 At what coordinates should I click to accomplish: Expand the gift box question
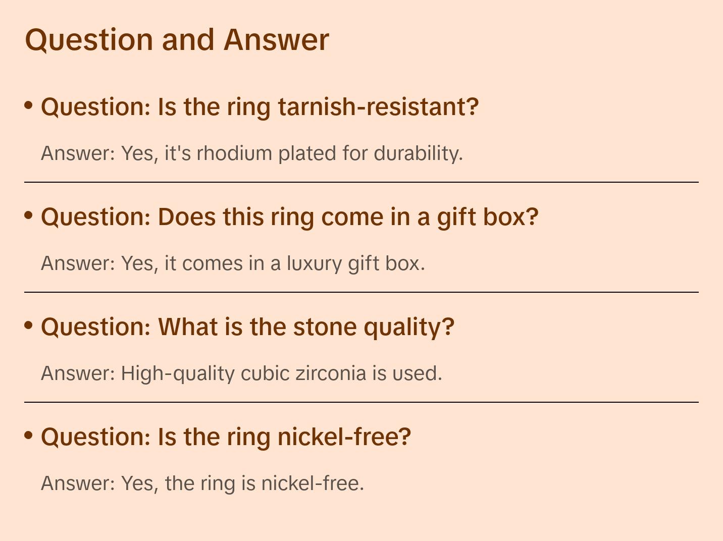pos(289,217)
